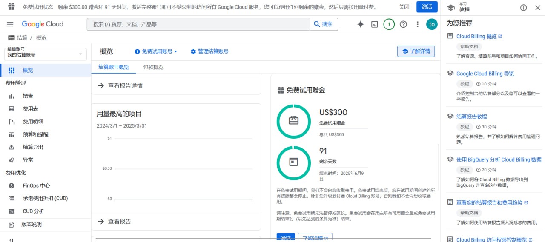Click the 免费试用赠金 card heading

tap(306, 90)
